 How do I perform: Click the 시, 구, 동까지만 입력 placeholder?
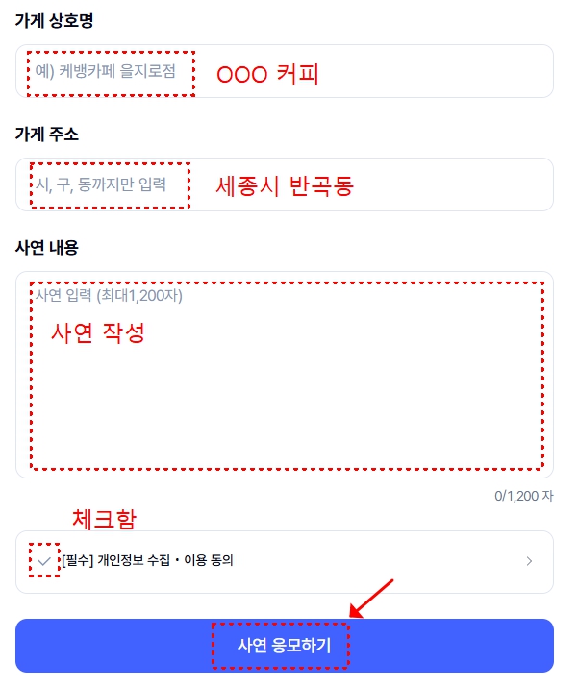point(101,184)
